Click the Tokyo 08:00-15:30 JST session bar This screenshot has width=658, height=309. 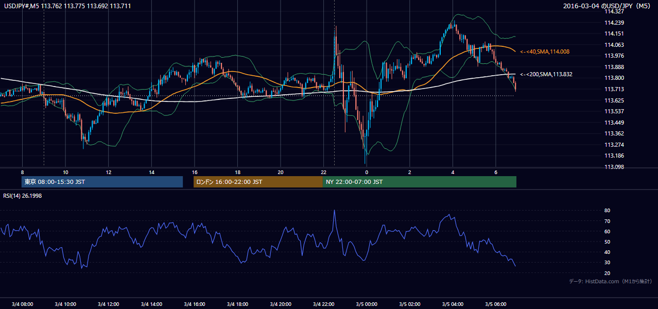coord(102,182)
